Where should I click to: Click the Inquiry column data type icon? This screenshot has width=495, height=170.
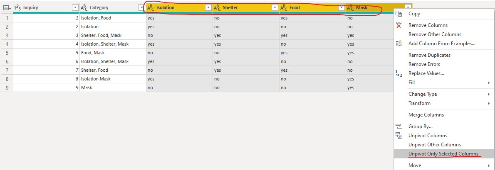pos(17,8)
